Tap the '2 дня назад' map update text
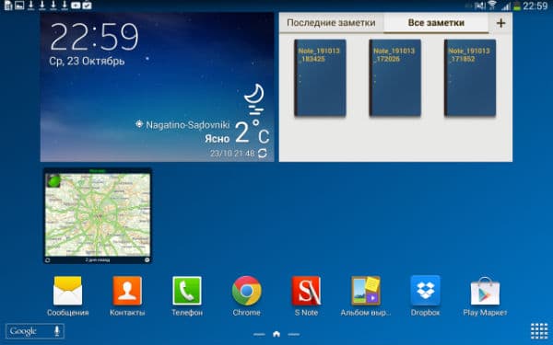The image size is (553, 345). click(x=98, y=260)
